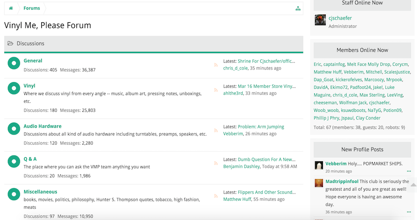Open member Dap_Goat in Members Online
The width and height of the screenshot is (417, 220).
(323, 80)
